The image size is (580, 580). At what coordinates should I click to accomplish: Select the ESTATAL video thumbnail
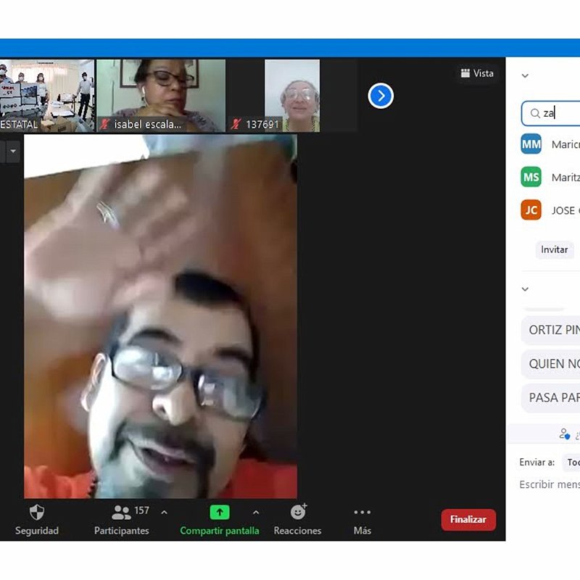(46, 95)
